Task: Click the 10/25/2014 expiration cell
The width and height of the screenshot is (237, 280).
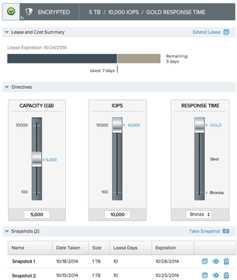Action: click(x=167, y=276)
